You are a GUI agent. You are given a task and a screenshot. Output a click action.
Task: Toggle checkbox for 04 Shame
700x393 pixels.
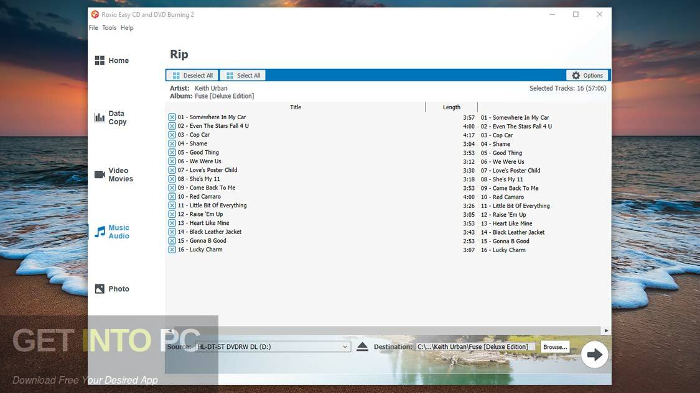click(x=172, y=143)
